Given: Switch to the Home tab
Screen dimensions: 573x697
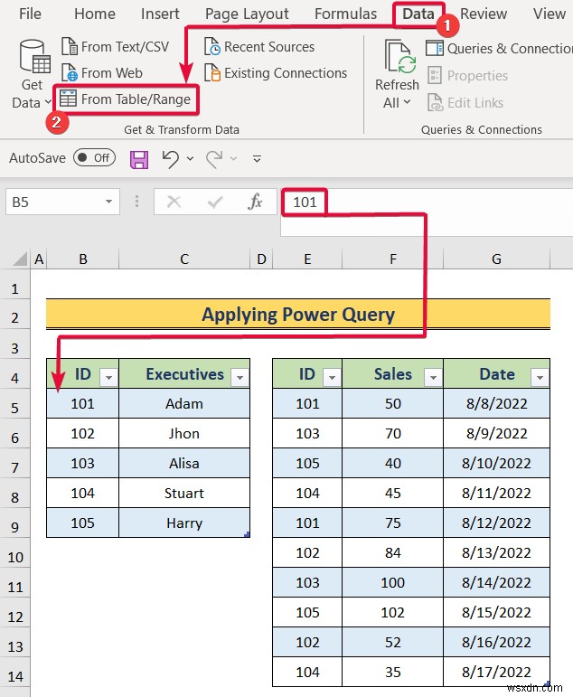Looking at the screenshot, I should [95, 14].
